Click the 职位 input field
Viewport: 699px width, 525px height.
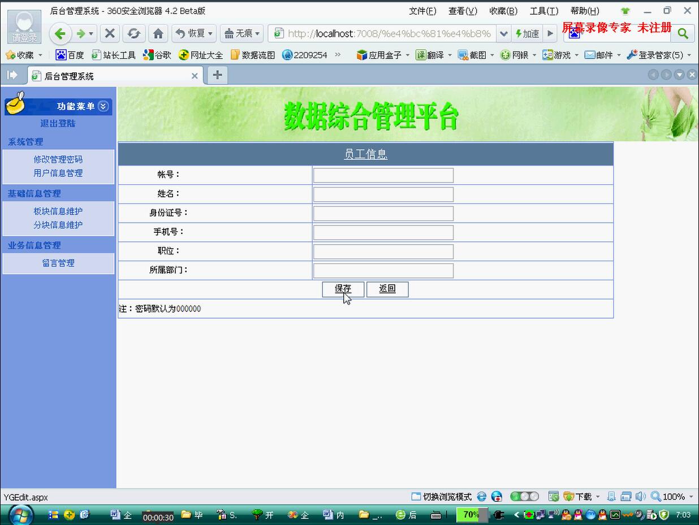click(383, 251)
